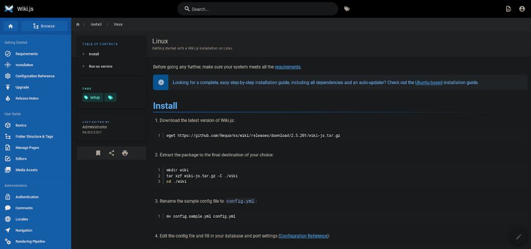The width and height of the screenshot is (531, 249).
Task: Click the 'mkdir wiki' code line
Action: pos(177,170)
